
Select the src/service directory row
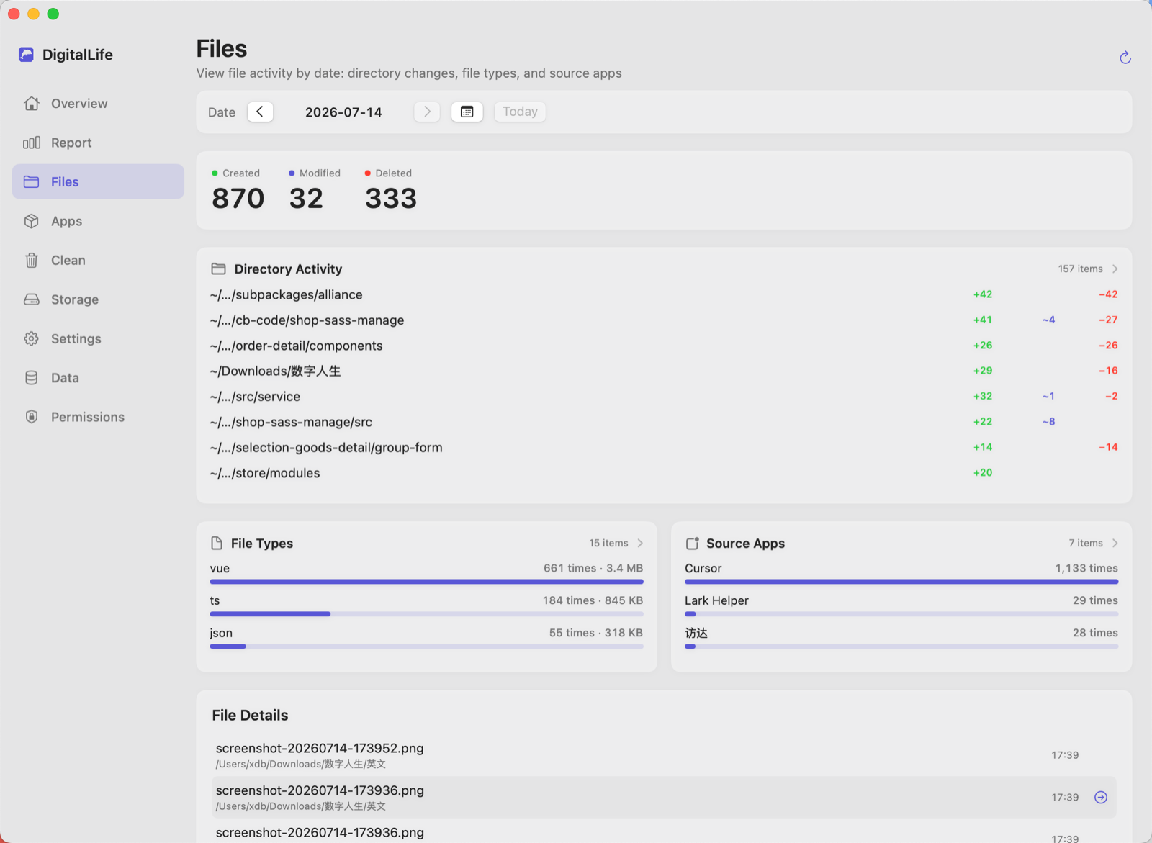pos(664,397)
